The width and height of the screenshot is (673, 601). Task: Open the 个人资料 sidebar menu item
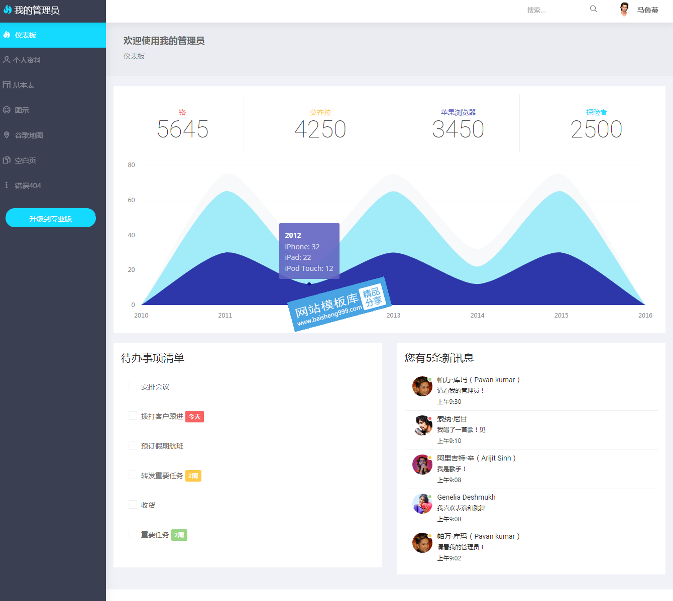click(x=53, y=60)
